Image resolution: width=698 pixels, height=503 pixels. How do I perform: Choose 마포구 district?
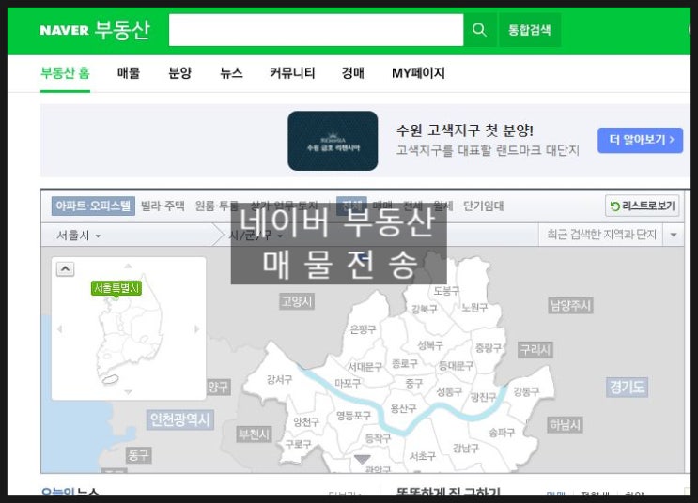[x=348, y=383]
